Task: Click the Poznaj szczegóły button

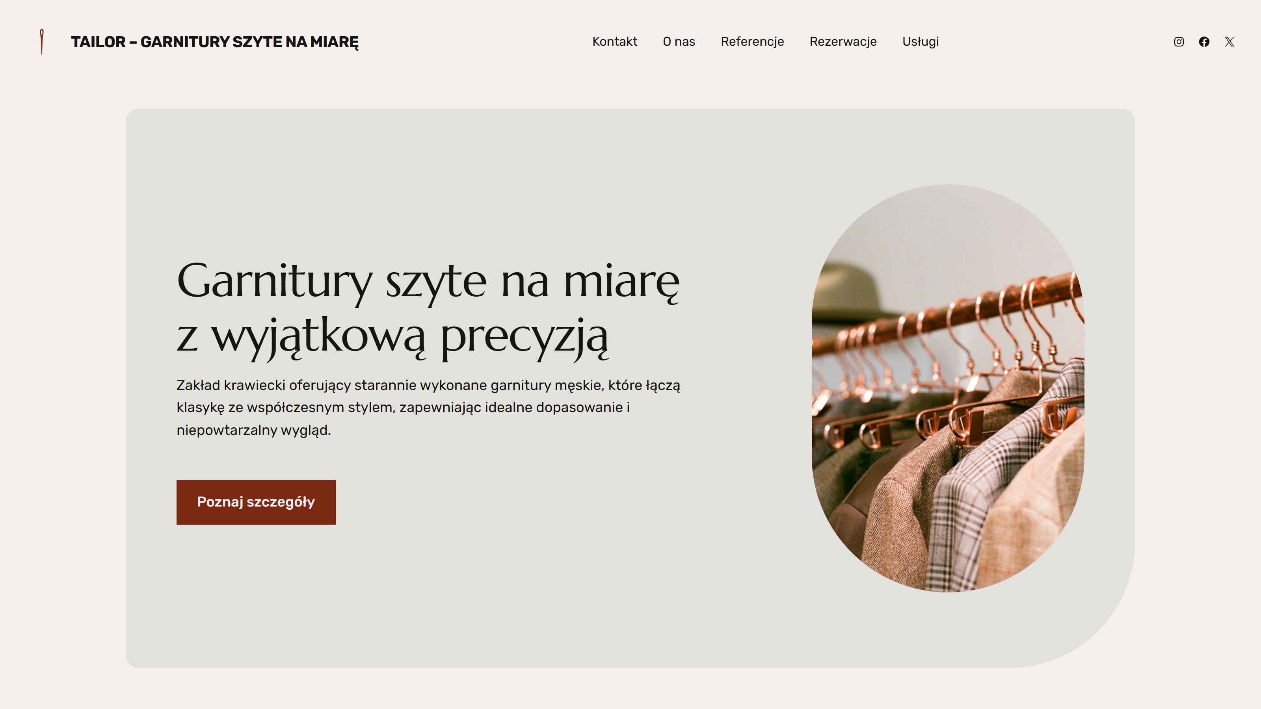Action: [x=256, y=502]
